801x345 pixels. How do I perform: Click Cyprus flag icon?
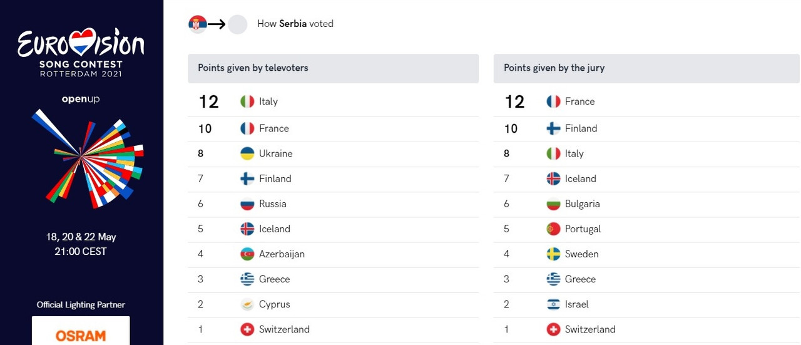(x=247, y=304)
